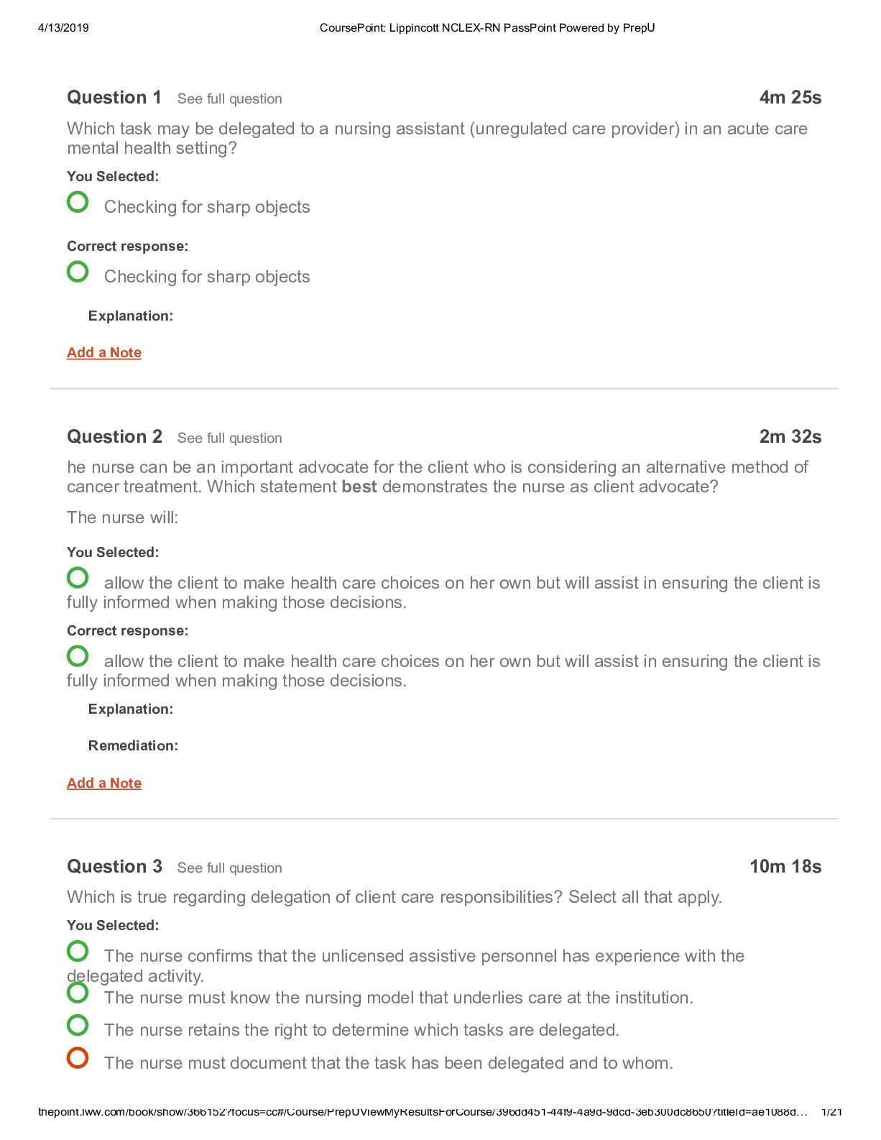
Task: Click the green circle under Question 1 Correct response
Action: coord(78,272)
